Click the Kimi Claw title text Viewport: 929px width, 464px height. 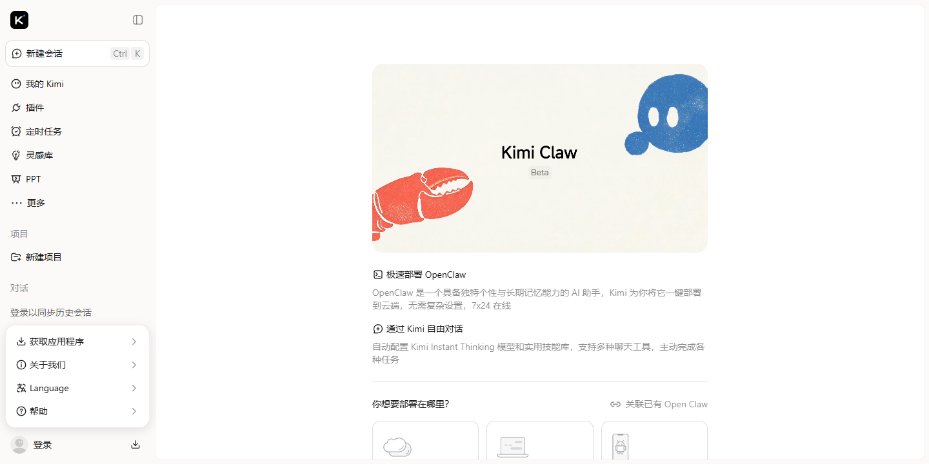coord(539,153)
